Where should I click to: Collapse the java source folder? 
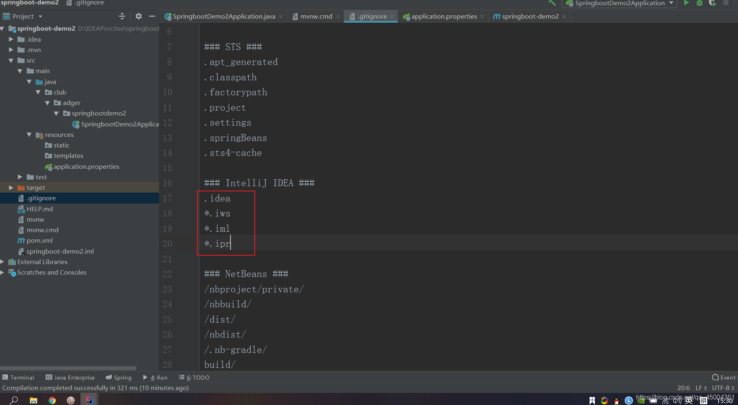point(29,82)
